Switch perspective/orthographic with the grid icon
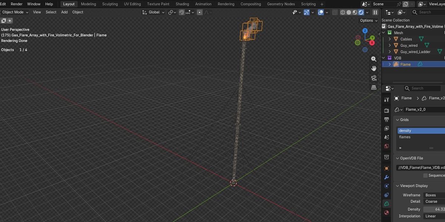This screenshot has width=445, height=222. click(374, 87)
